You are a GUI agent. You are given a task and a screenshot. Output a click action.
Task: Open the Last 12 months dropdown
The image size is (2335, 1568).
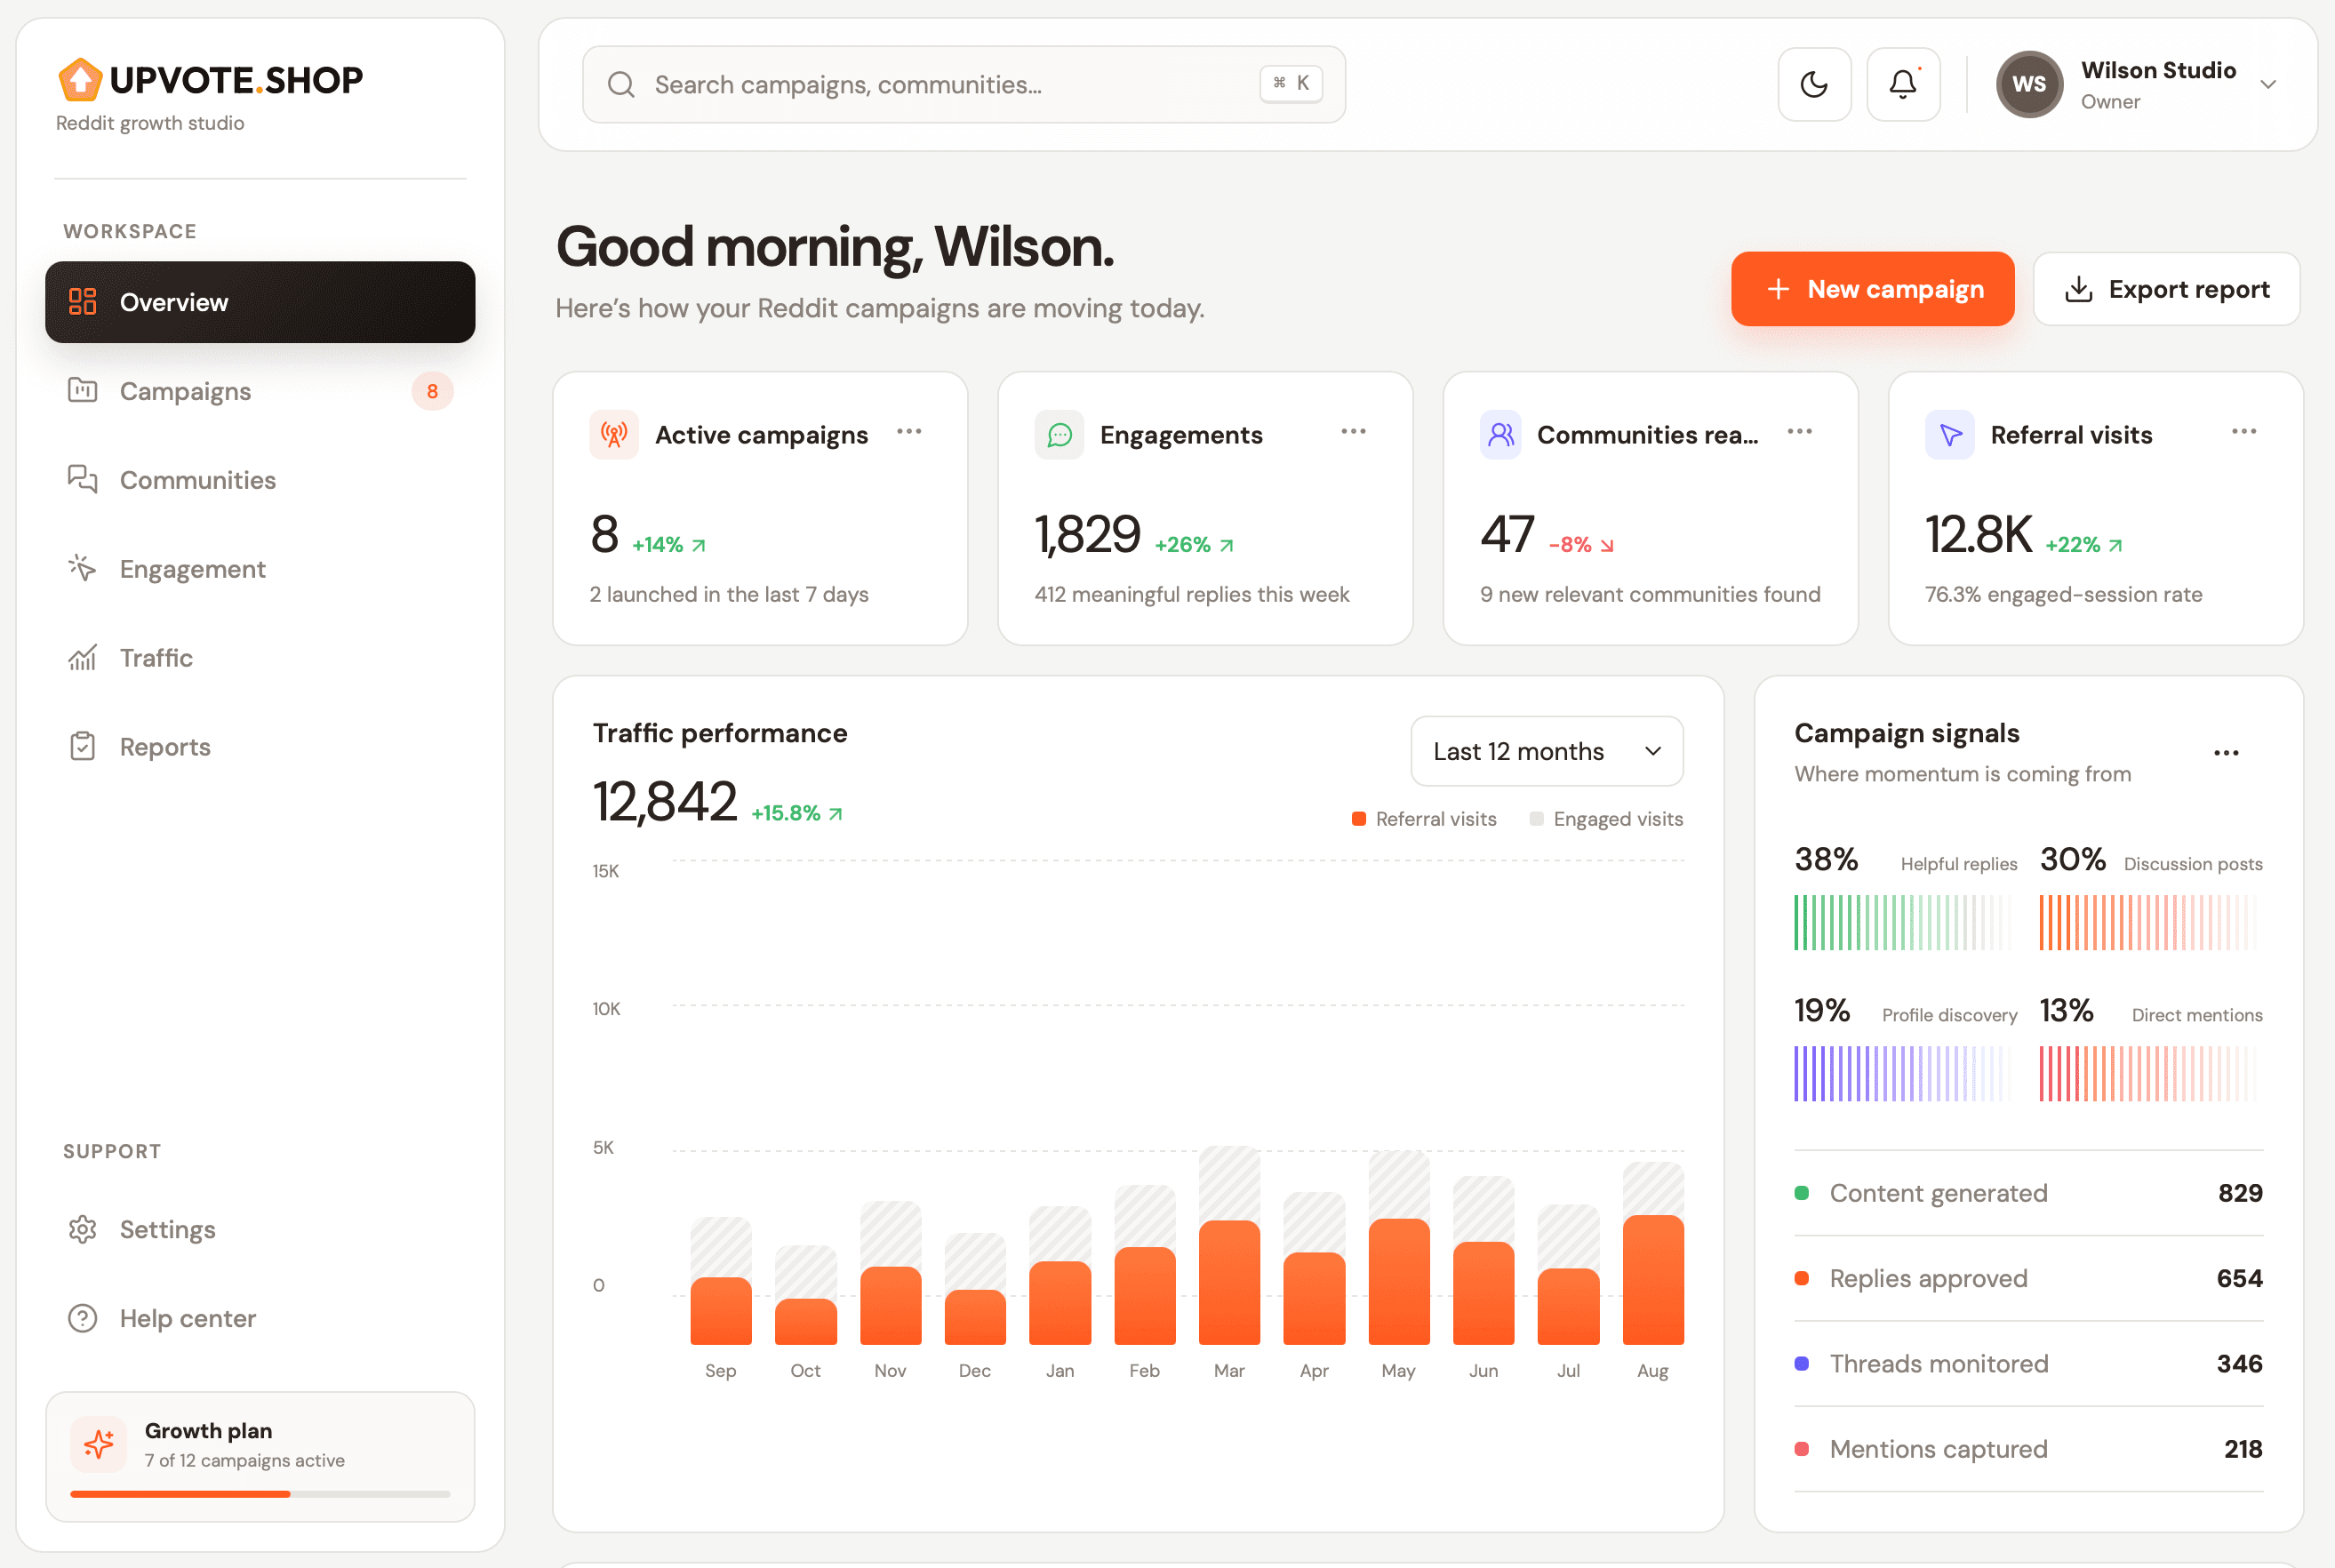point(1547,751)
